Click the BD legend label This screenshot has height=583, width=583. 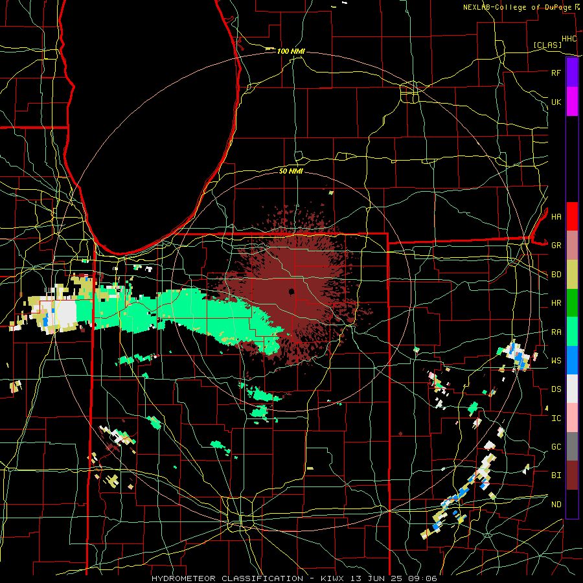(556, 275)
